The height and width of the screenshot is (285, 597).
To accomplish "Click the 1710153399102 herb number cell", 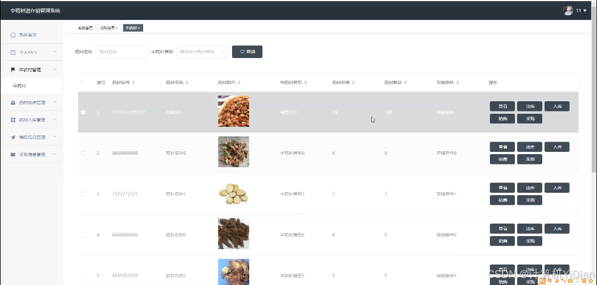I will (x=129, y=113).
